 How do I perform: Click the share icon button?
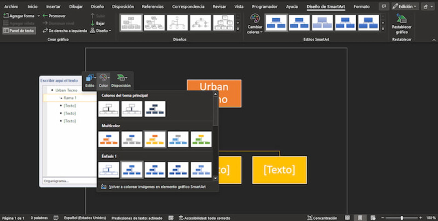[428, 6]
